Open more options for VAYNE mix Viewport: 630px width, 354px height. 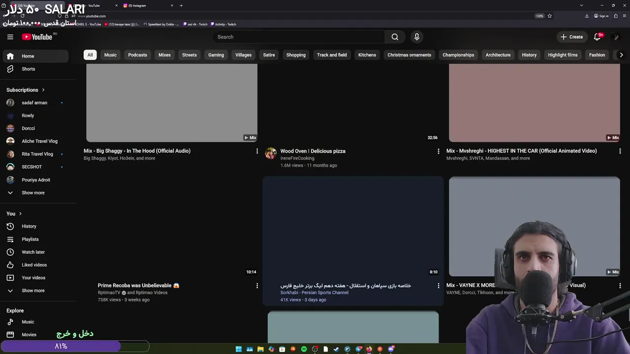(620, 285)
